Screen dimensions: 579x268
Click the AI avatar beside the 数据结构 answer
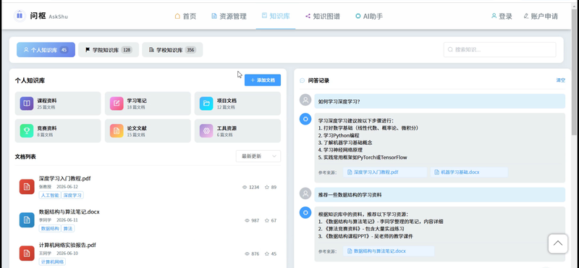coord(305,212)
